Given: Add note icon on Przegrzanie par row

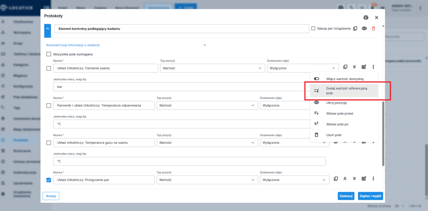Looking at the screenshot, I should 364,178.
